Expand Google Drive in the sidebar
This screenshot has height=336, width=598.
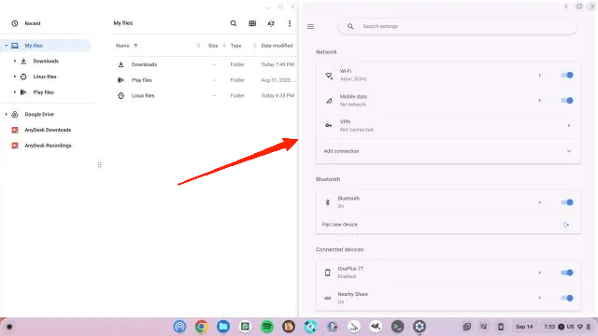7,114
